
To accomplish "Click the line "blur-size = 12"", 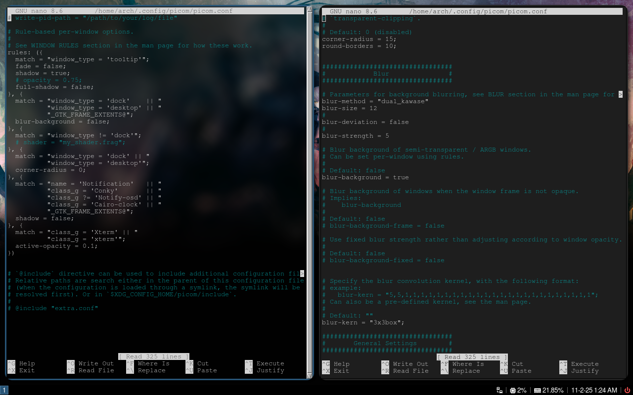I will (350, 108).
